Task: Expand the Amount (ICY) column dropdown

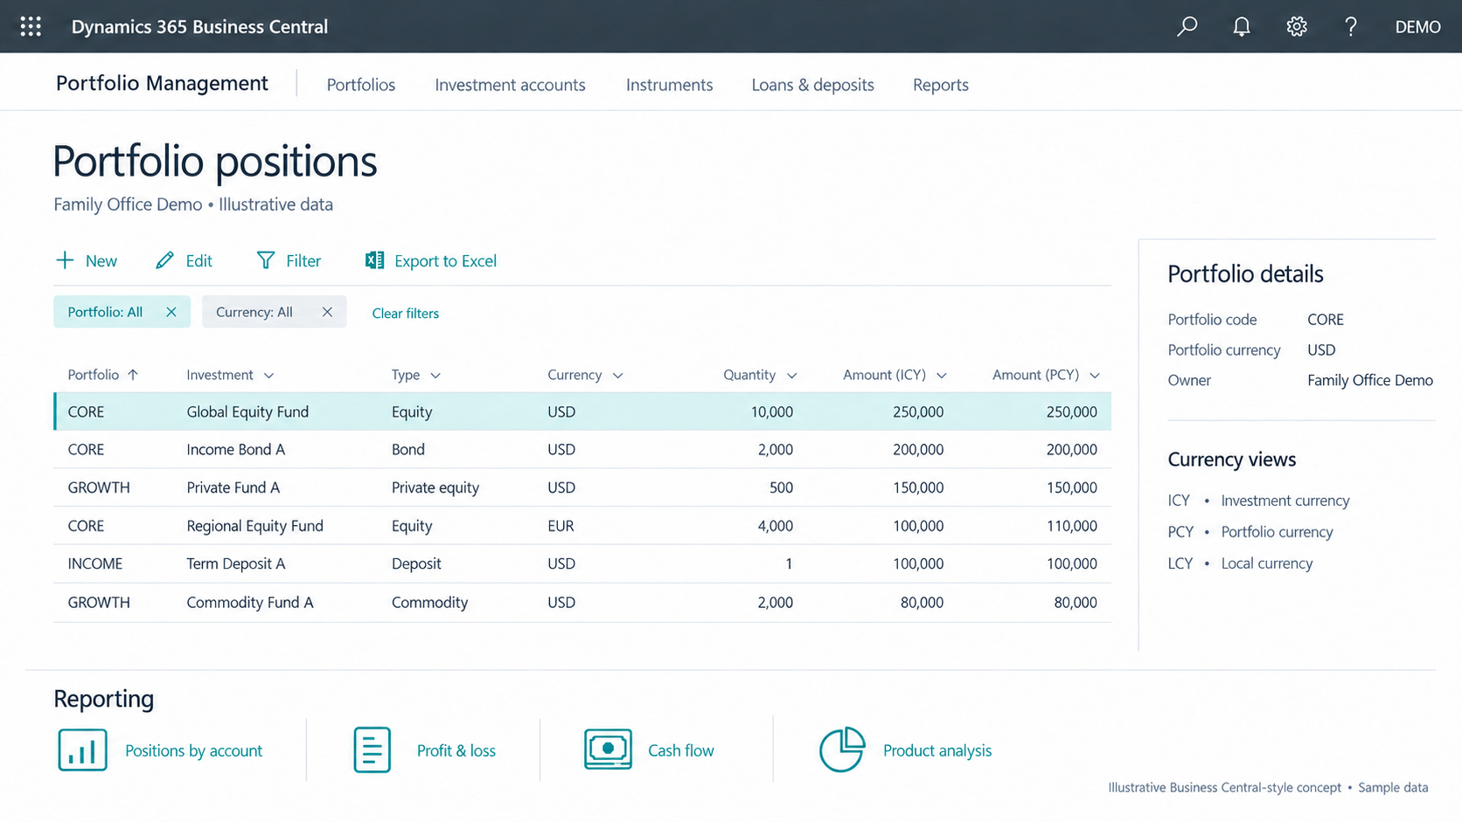Action: (942, 376)
